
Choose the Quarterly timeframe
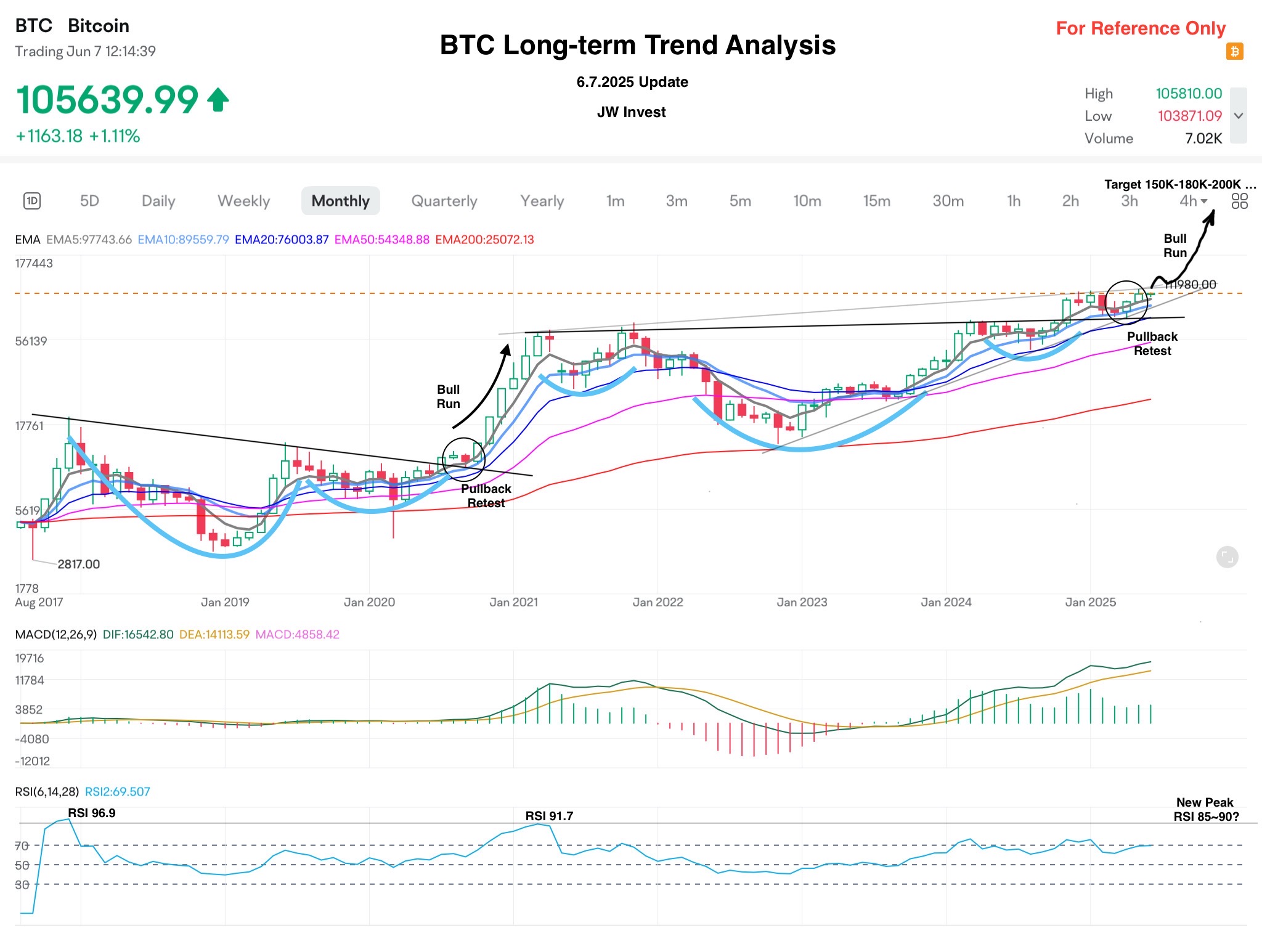[444, 201]
